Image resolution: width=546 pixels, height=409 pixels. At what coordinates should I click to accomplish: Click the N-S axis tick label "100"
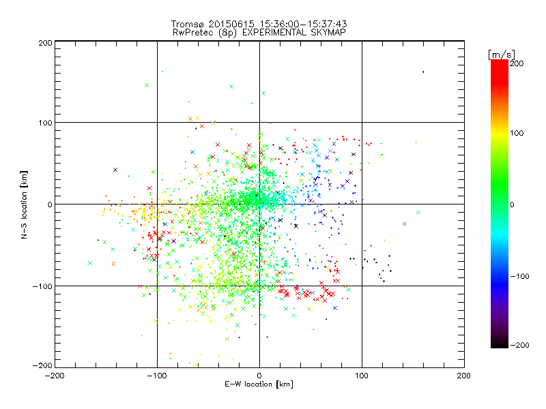point(45,123)
